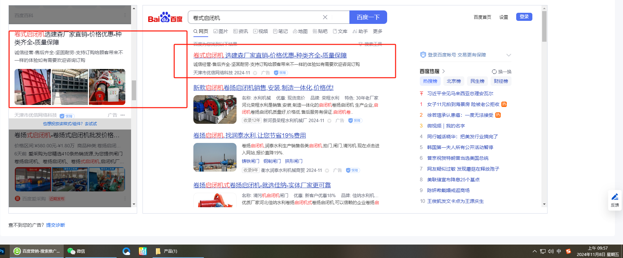Open hot search 韩国第一夫人所有公开活动暂停
Screen dimensions: 623x258
tap(460, 147)
